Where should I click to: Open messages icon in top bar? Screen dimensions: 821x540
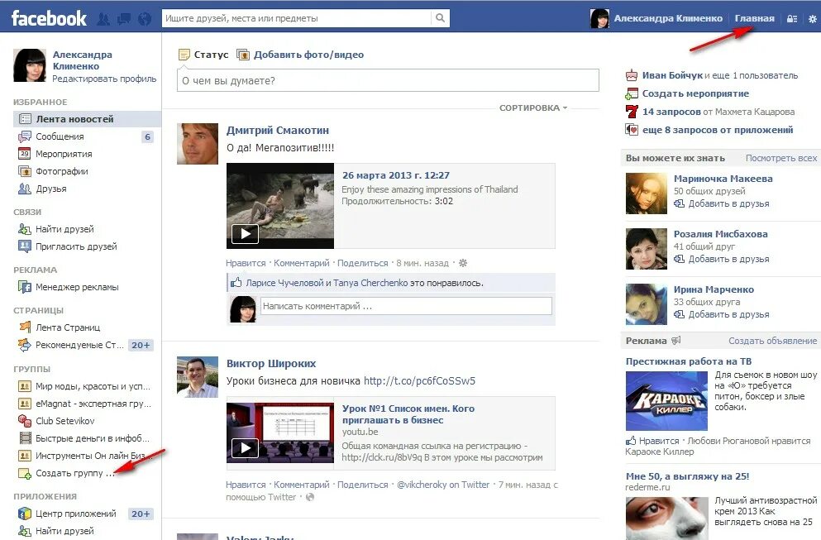124,19
